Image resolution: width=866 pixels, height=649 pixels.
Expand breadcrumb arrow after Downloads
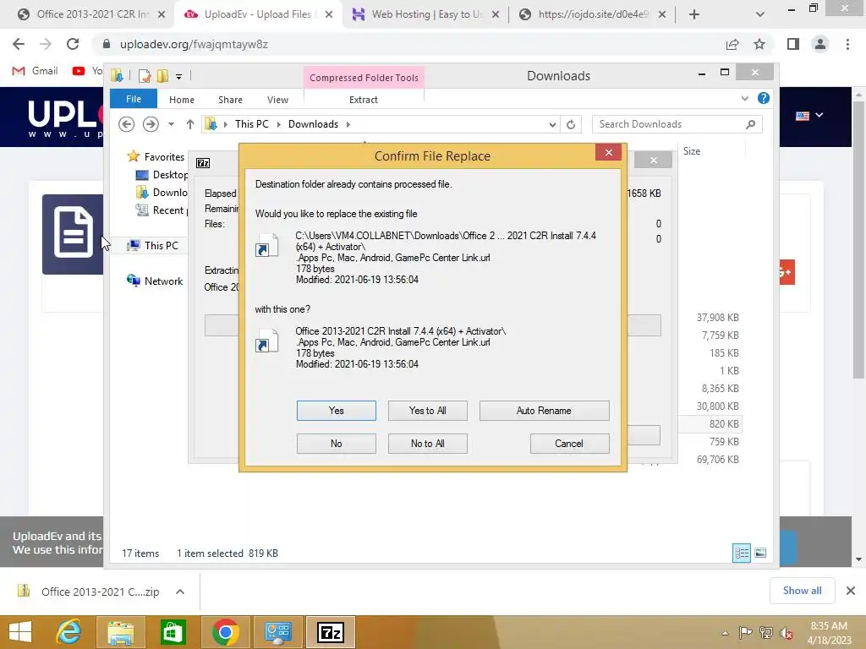348,124
